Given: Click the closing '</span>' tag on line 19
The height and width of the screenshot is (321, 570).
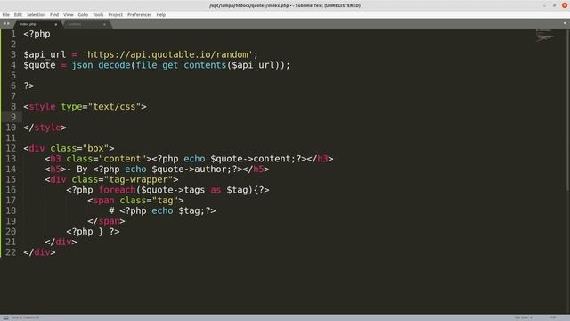Looking at the screenshot, I should (106, 221).
